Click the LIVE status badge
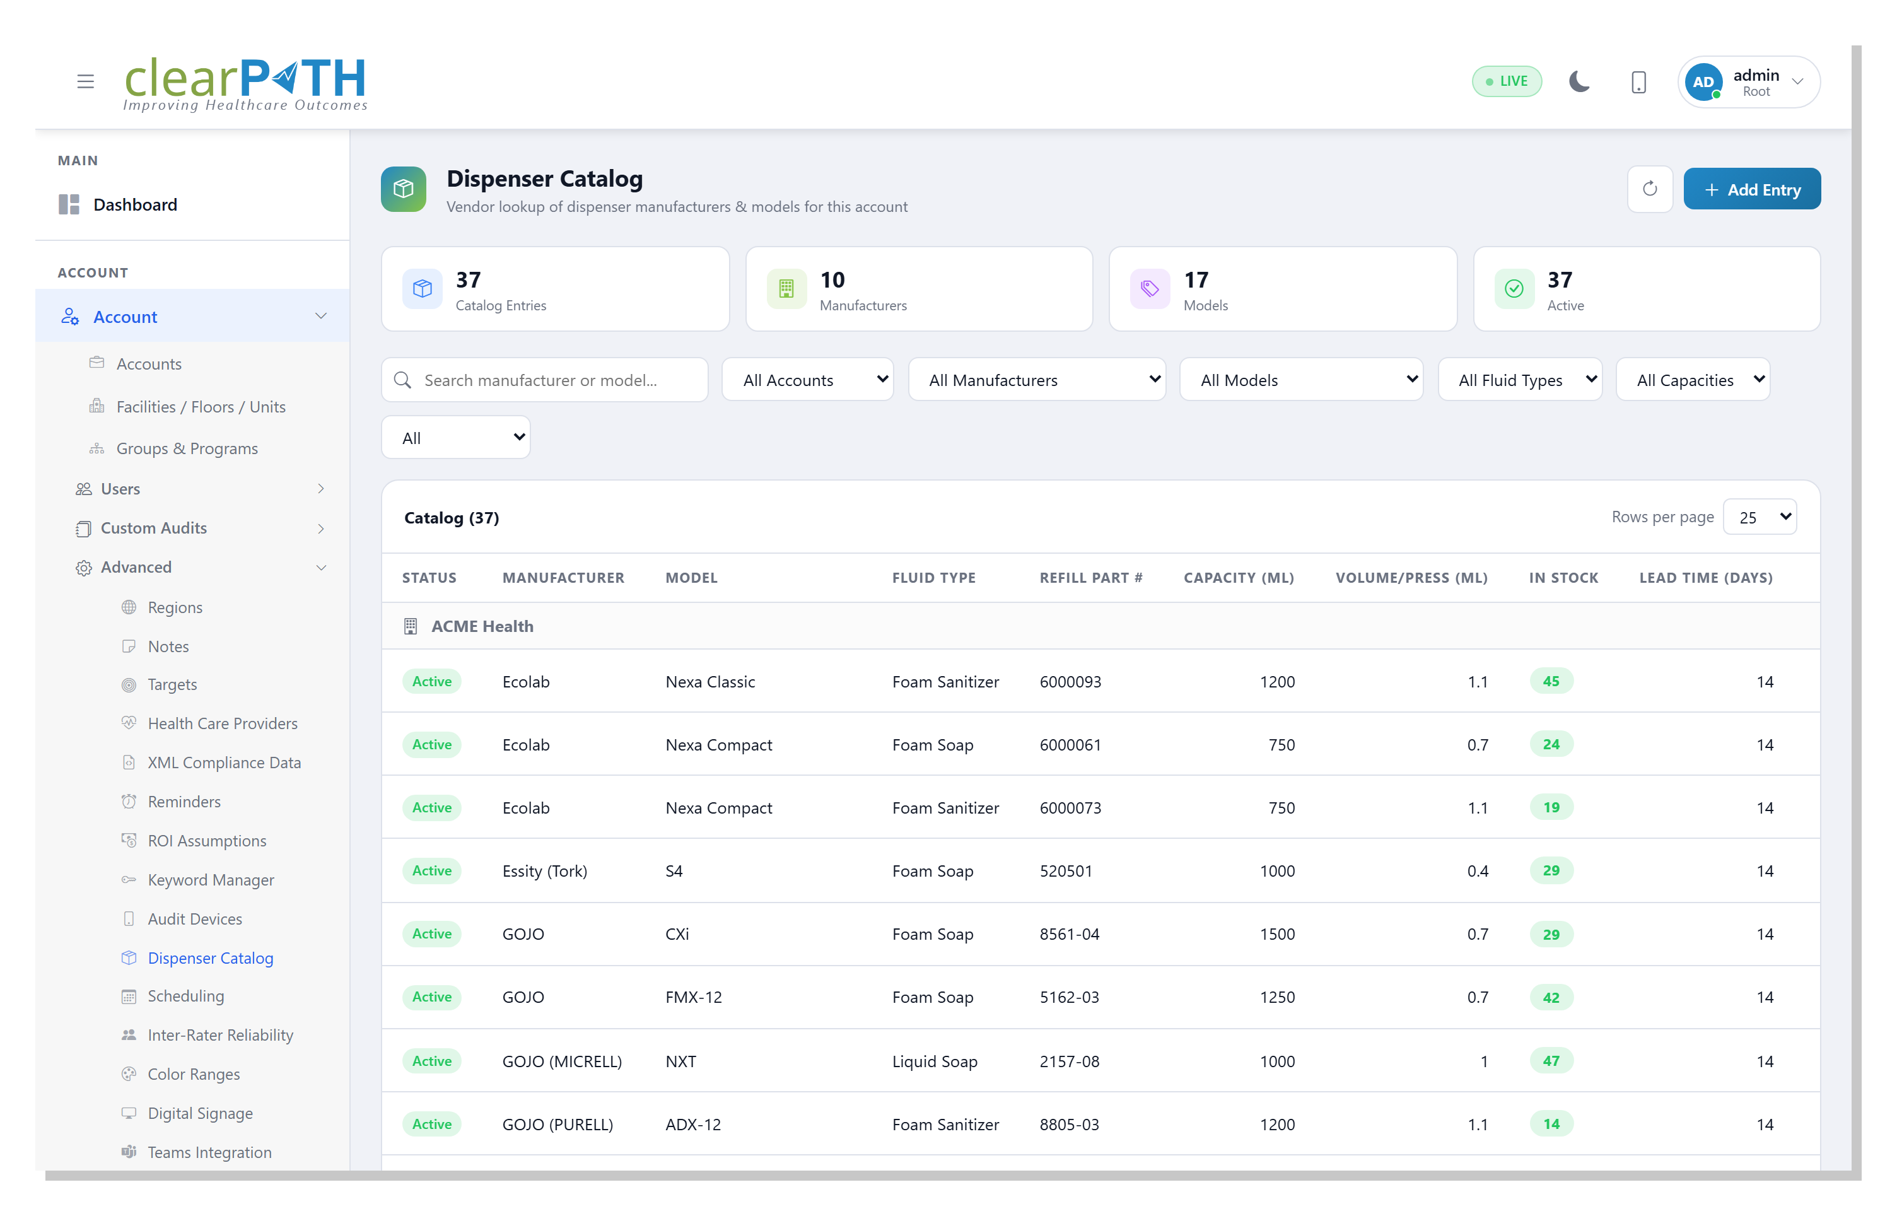 coord(1506,81)
